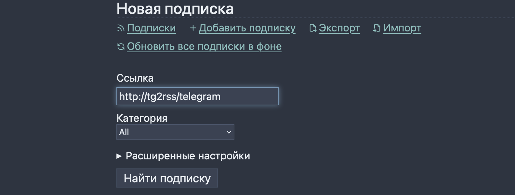Click Обновить все подписки в фоне

(204, 46)
